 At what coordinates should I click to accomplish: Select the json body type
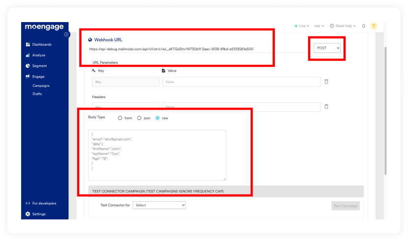(139, 118)
